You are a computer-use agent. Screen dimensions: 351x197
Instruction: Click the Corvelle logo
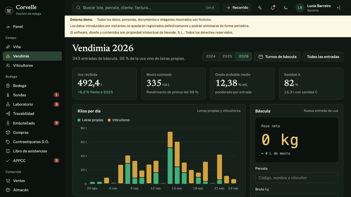[x=9, y=10]
